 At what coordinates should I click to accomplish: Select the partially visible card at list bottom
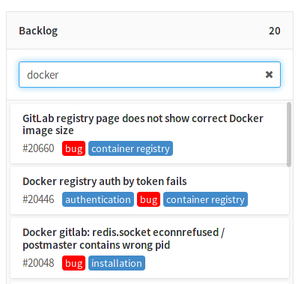click(150, 283)
